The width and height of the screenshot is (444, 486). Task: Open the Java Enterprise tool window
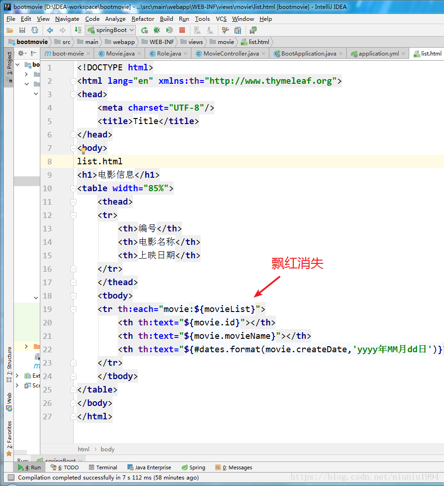(149, 467)
